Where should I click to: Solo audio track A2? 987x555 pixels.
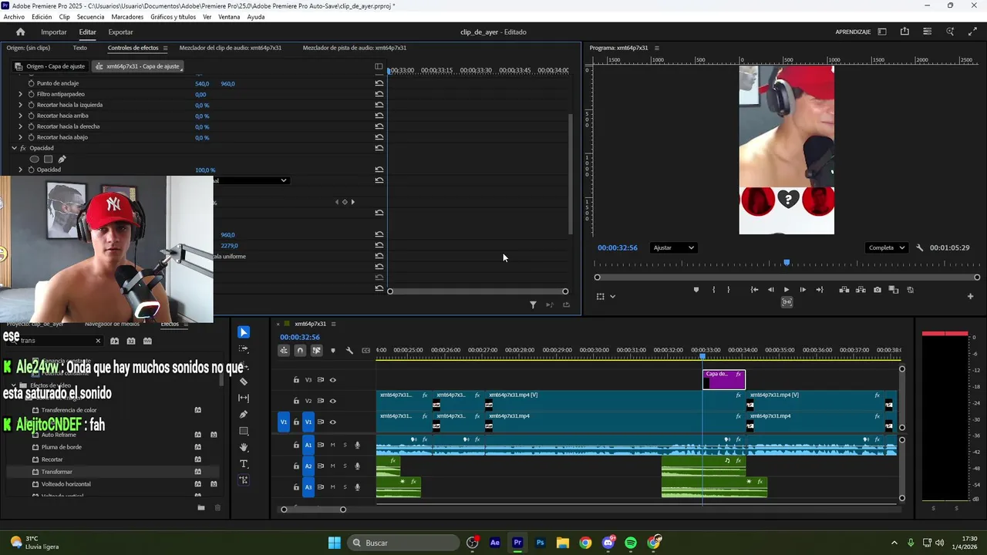[x=345, y=466]
